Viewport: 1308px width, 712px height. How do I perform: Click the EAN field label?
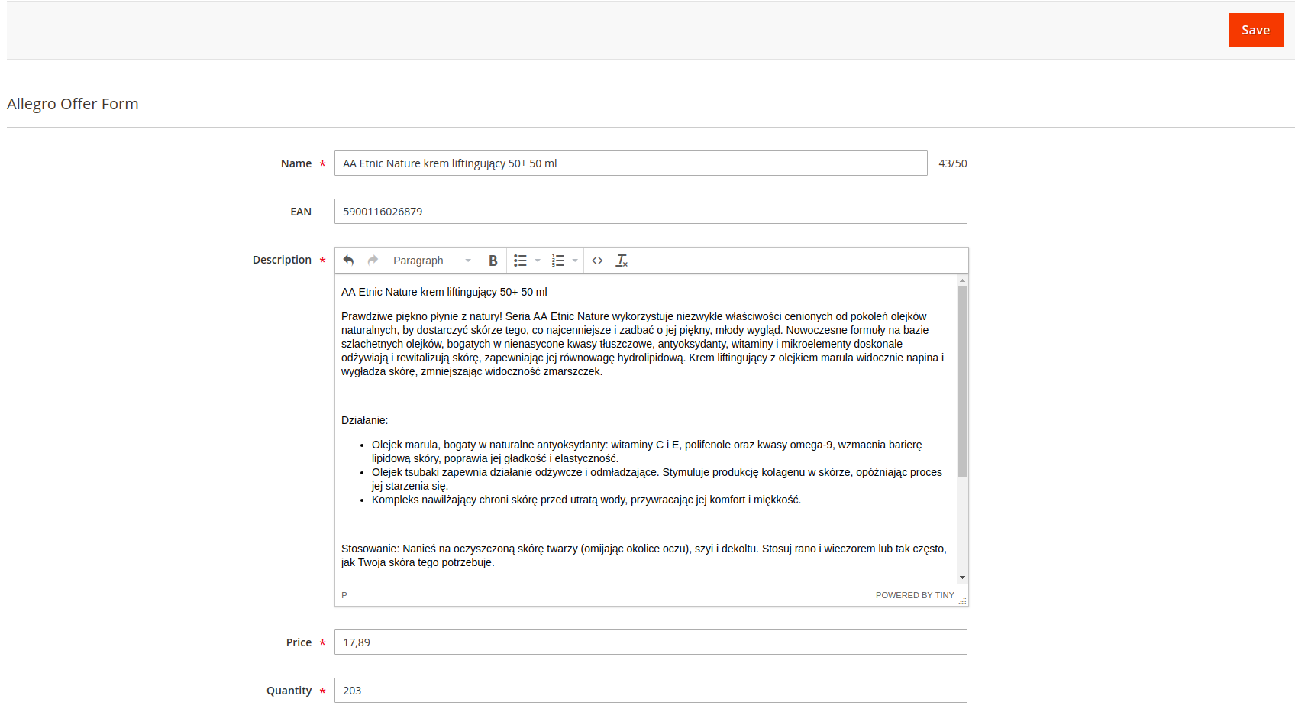301,212
